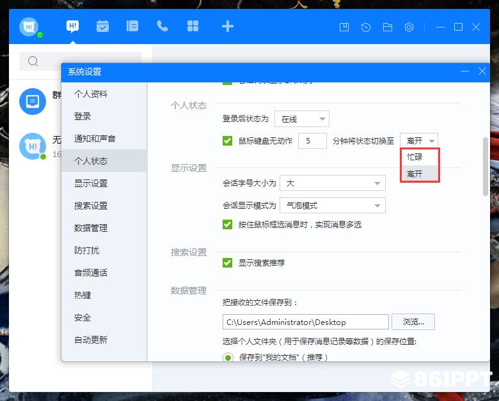Click the search magnifier icon
Viewport: 499px width, 401px height.
pos(33,61)
